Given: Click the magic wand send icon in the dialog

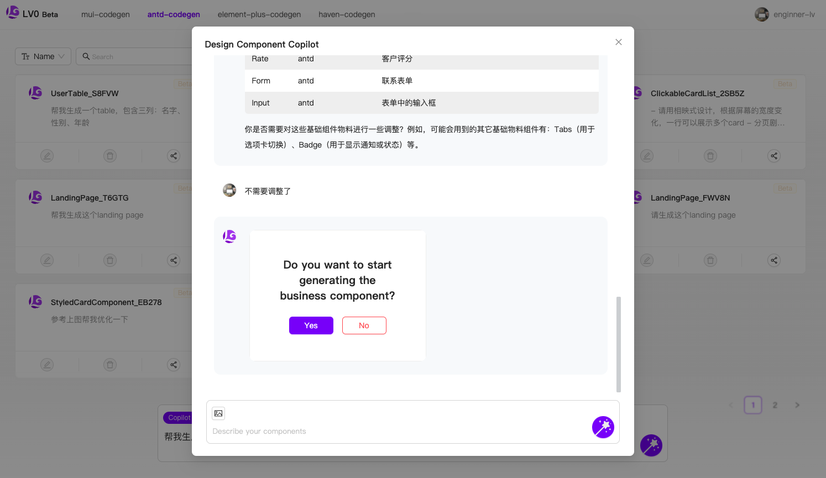Looking at the screenshot, I should [603, 427].
